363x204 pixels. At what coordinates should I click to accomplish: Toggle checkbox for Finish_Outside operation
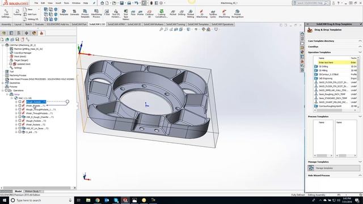20,105
